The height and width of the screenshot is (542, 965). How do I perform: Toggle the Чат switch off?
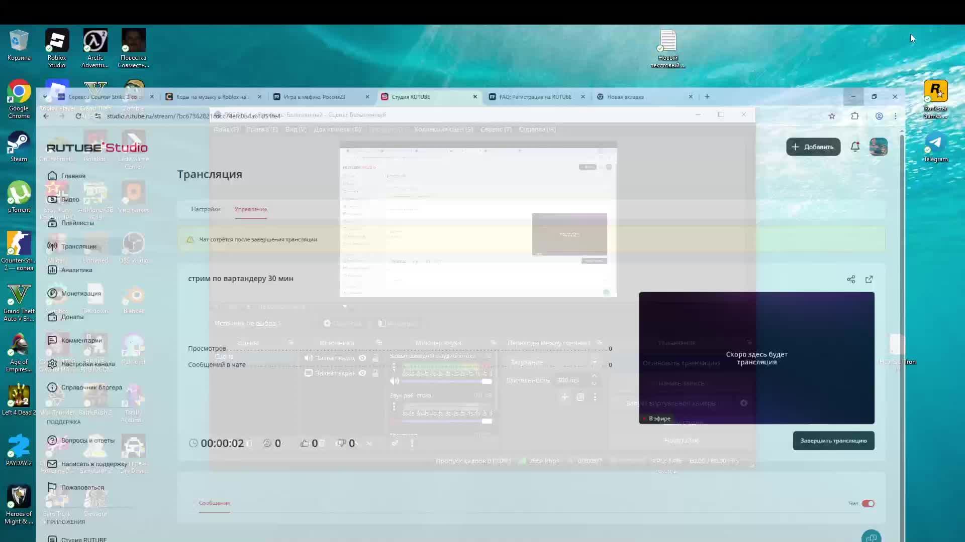point(868,503)
